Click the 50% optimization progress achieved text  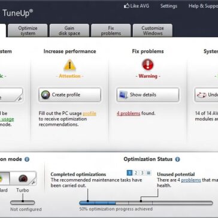tap(116, 209)
